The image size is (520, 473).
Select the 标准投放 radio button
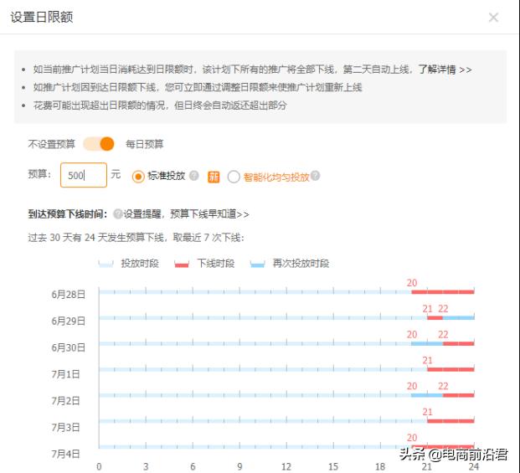138,177
